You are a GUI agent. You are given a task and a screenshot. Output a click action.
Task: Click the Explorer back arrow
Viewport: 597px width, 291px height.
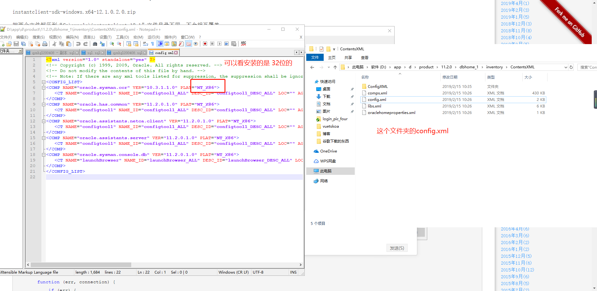tap(312, 67)
